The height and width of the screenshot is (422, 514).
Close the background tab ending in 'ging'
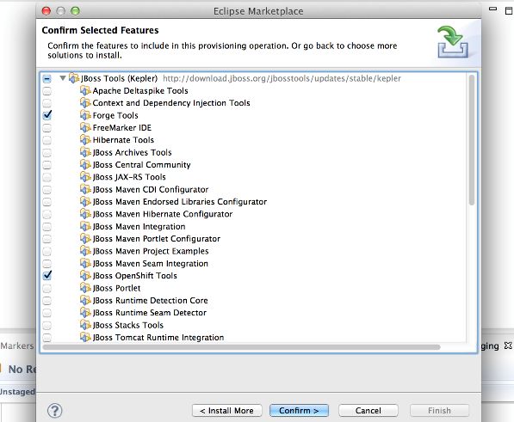(508, 346)
